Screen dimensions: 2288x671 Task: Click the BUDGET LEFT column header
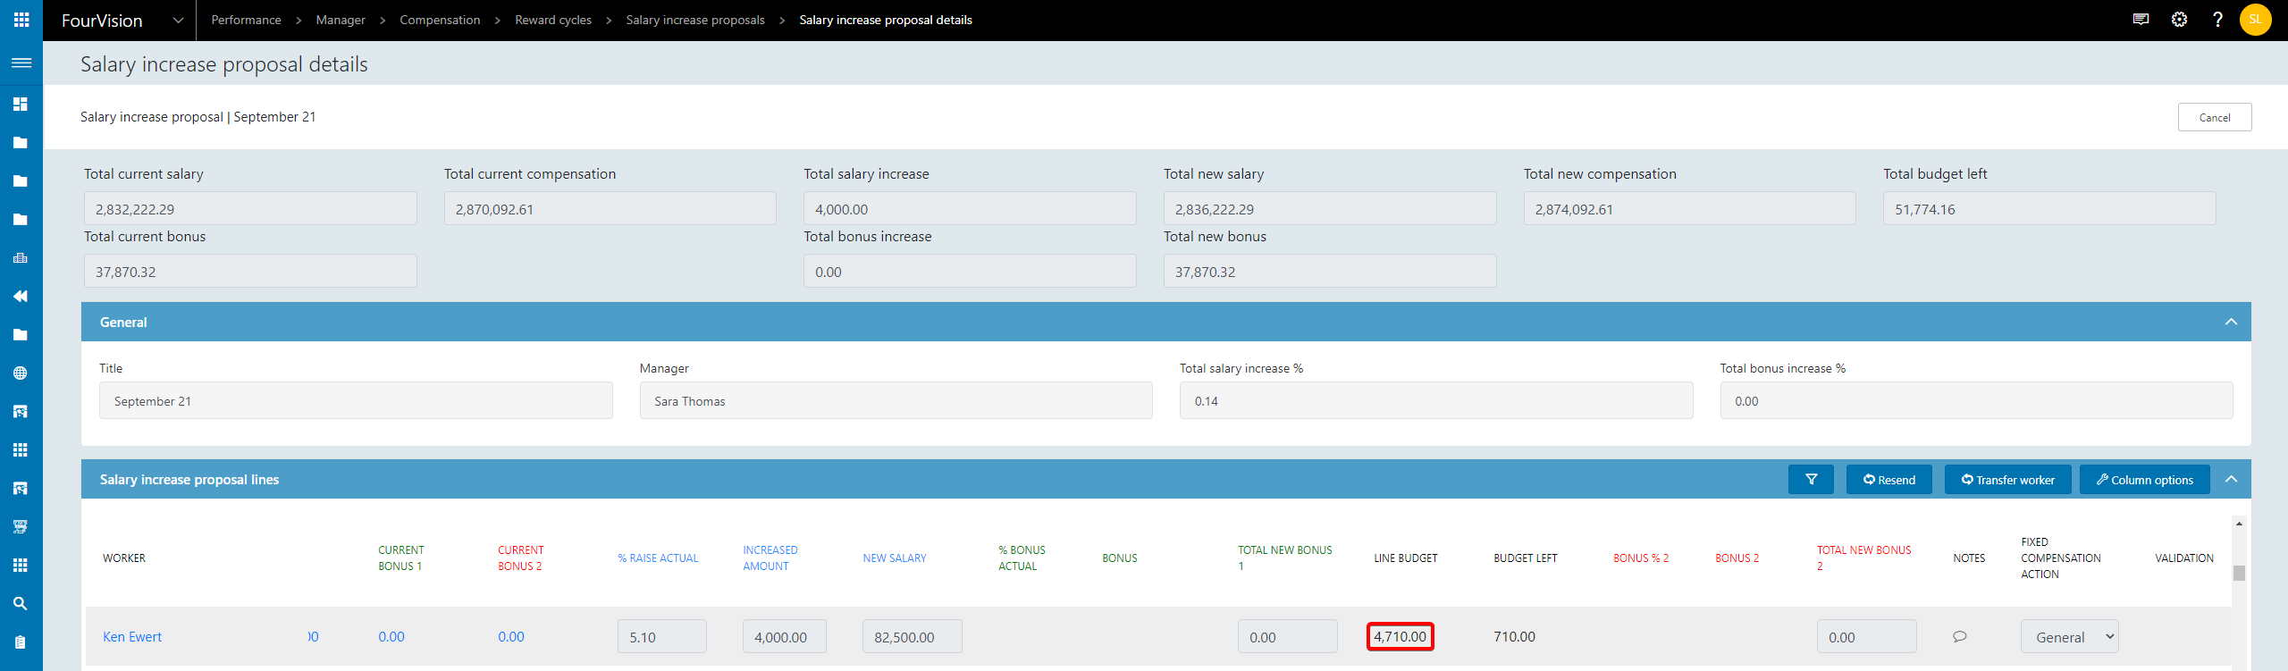tap(1526, 558)
